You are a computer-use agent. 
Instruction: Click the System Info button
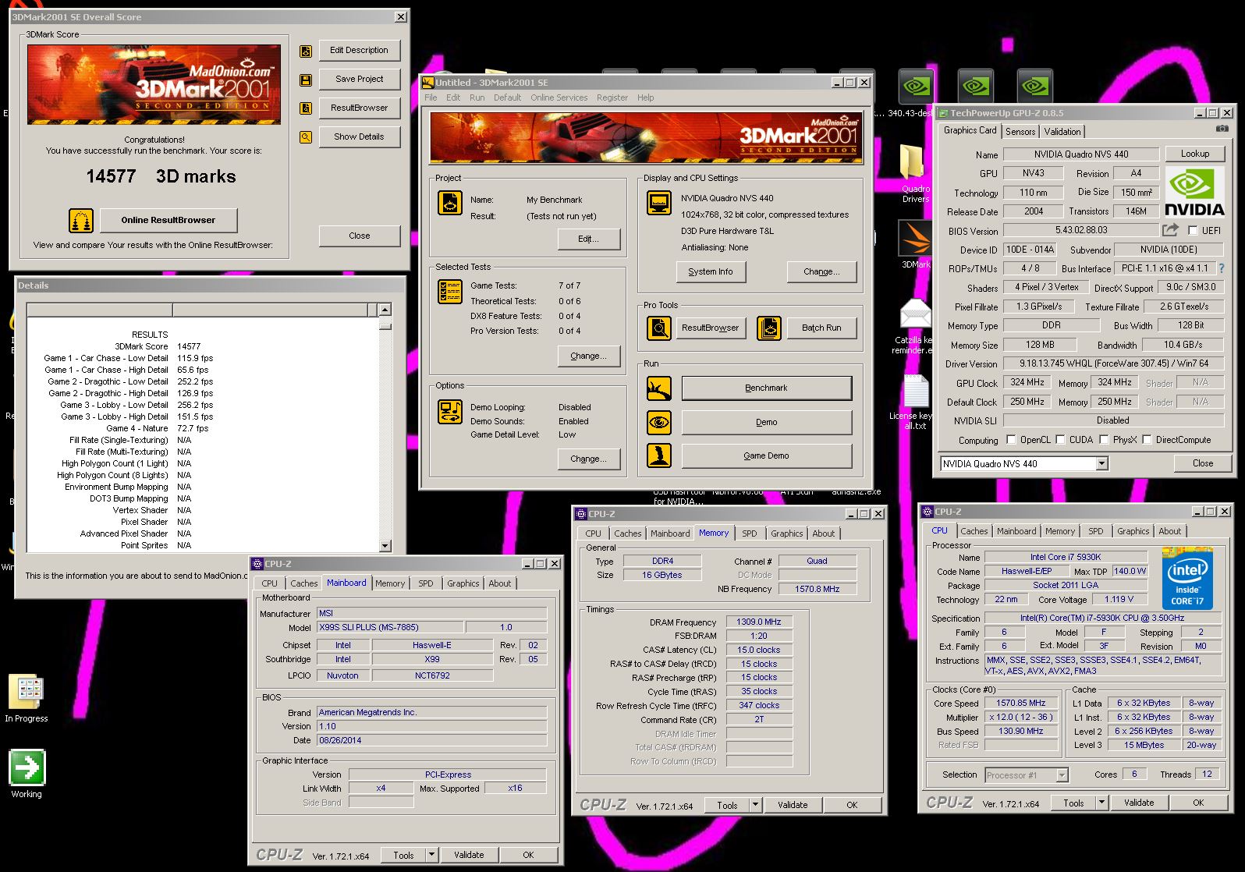tap(711, 272)
